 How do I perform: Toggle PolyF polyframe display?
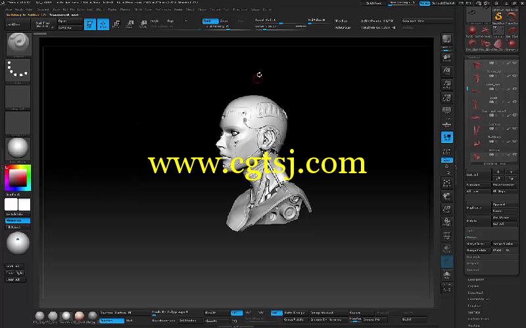[x=446, y=236]
